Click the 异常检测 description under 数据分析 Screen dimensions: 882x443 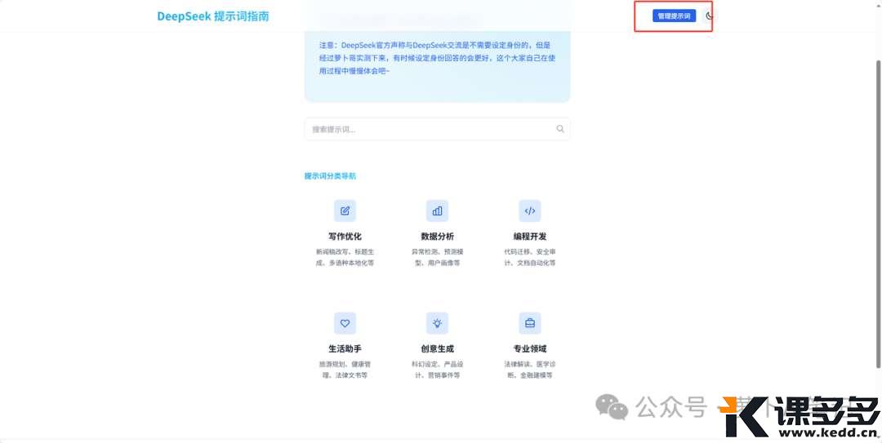(437, 258)
